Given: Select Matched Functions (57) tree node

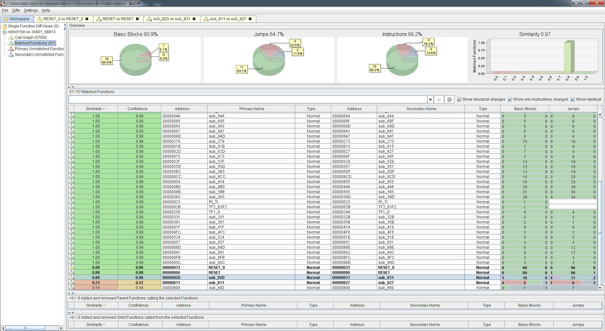Looking at the screenshot, I should click(x=35, y=43).
